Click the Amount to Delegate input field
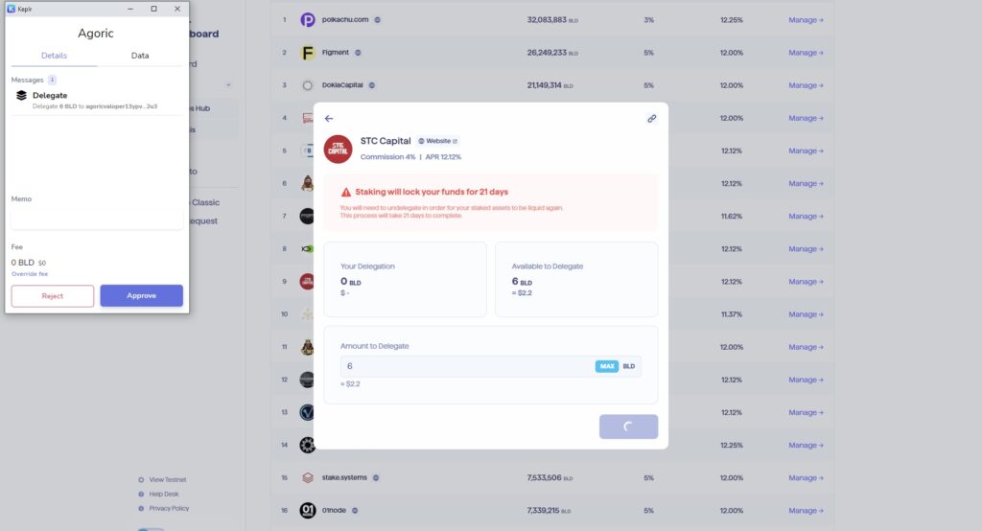 [467, 366]
